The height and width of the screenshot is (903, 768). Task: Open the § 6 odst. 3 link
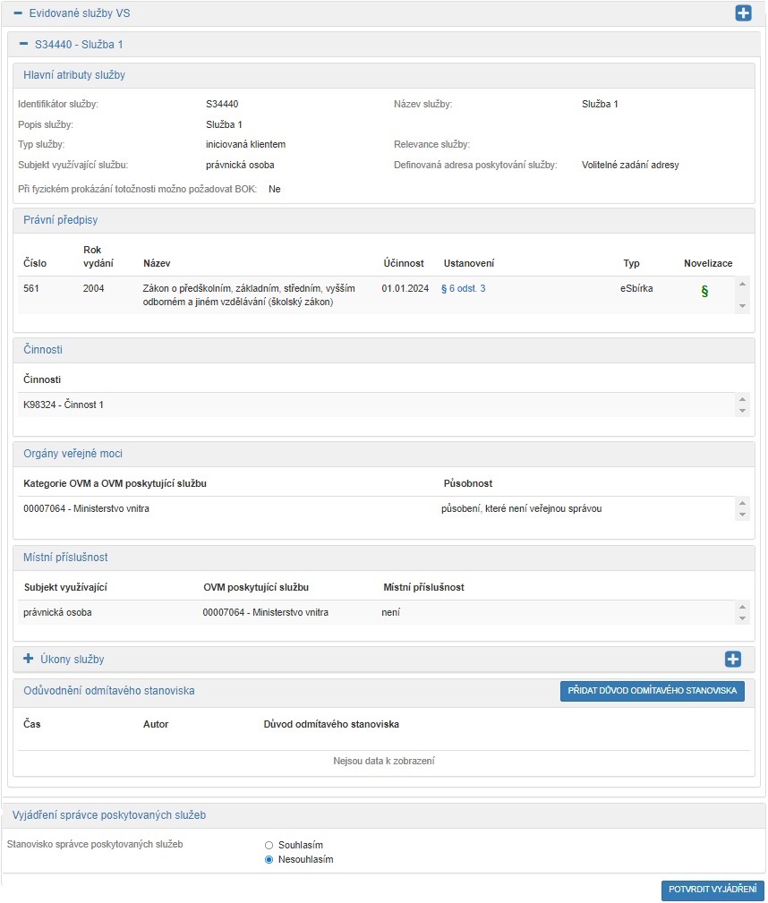[464, 288]
